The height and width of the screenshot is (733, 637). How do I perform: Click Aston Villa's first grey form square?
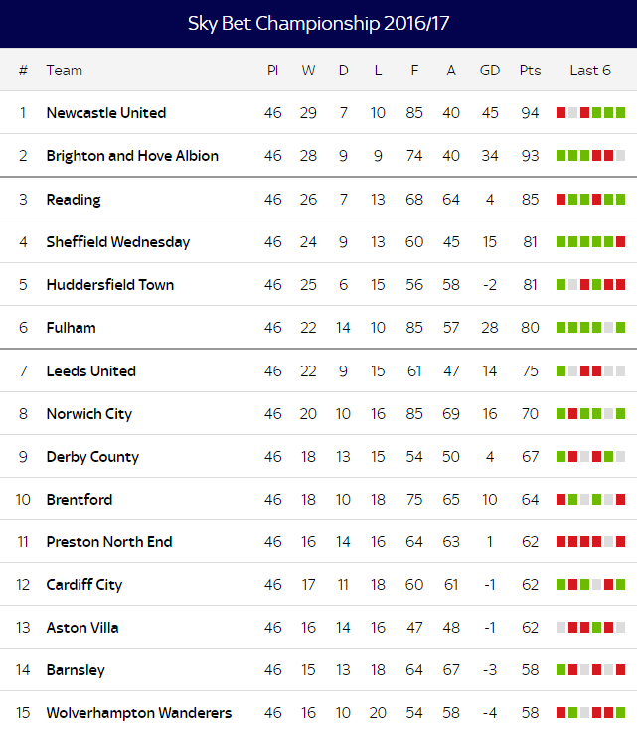[560, 628]
